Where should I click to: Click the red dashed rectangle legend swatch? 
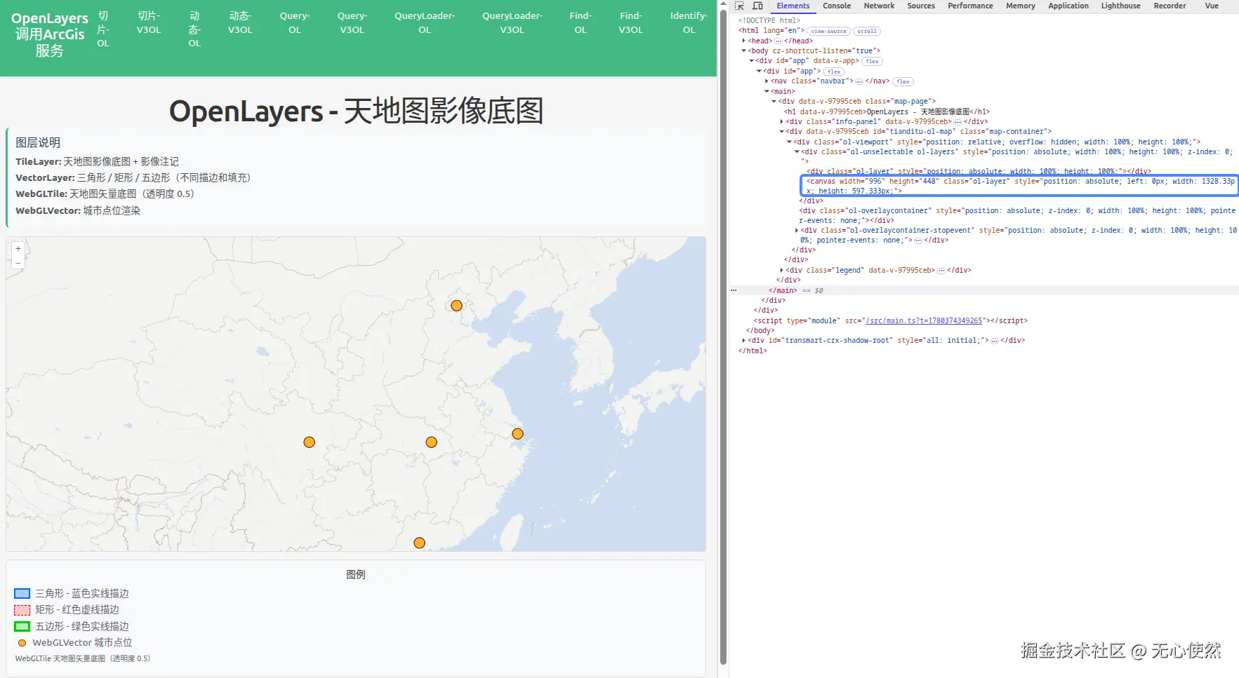tap(22, 610)
